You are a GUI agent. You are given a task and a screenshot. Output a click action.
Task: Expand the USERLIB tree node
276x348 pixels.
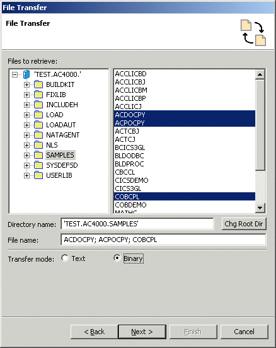tap(26, 175)
